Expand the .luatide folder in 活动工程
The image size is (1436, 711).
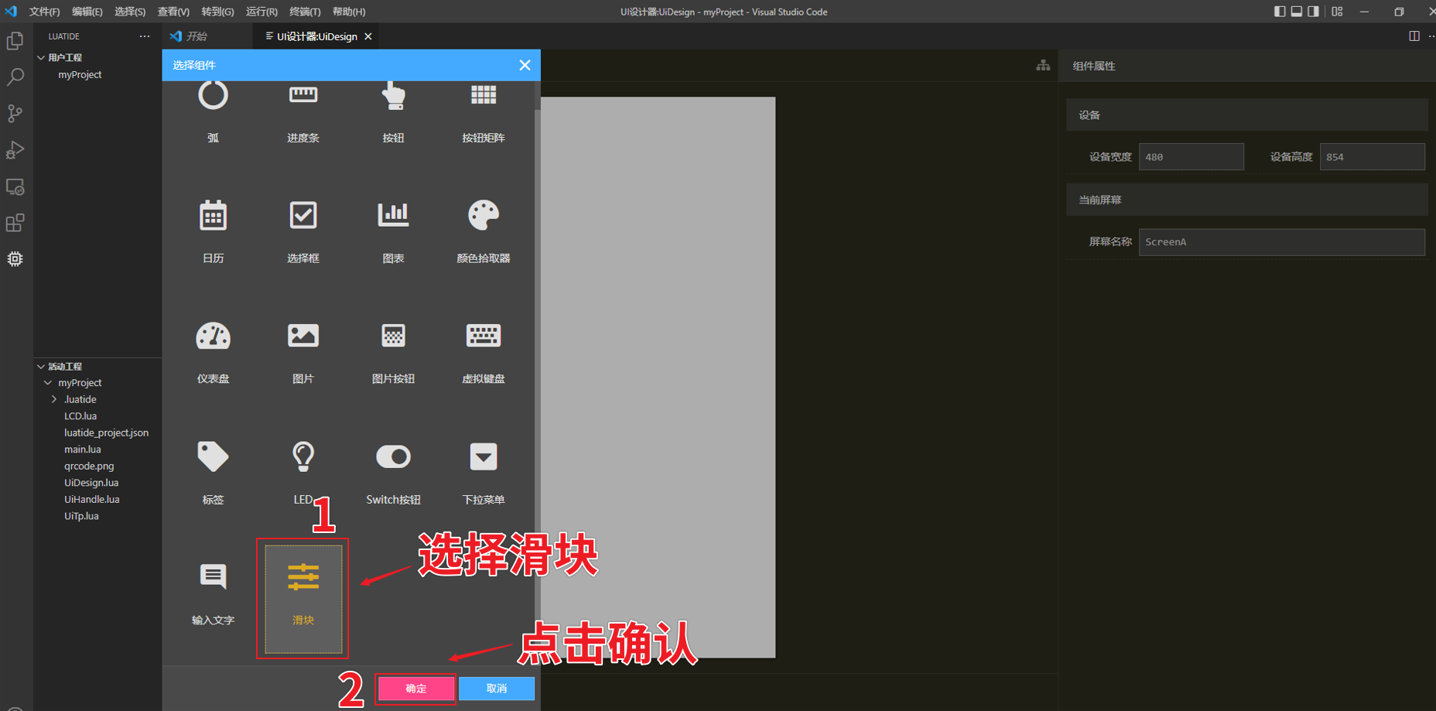point(53,398)
